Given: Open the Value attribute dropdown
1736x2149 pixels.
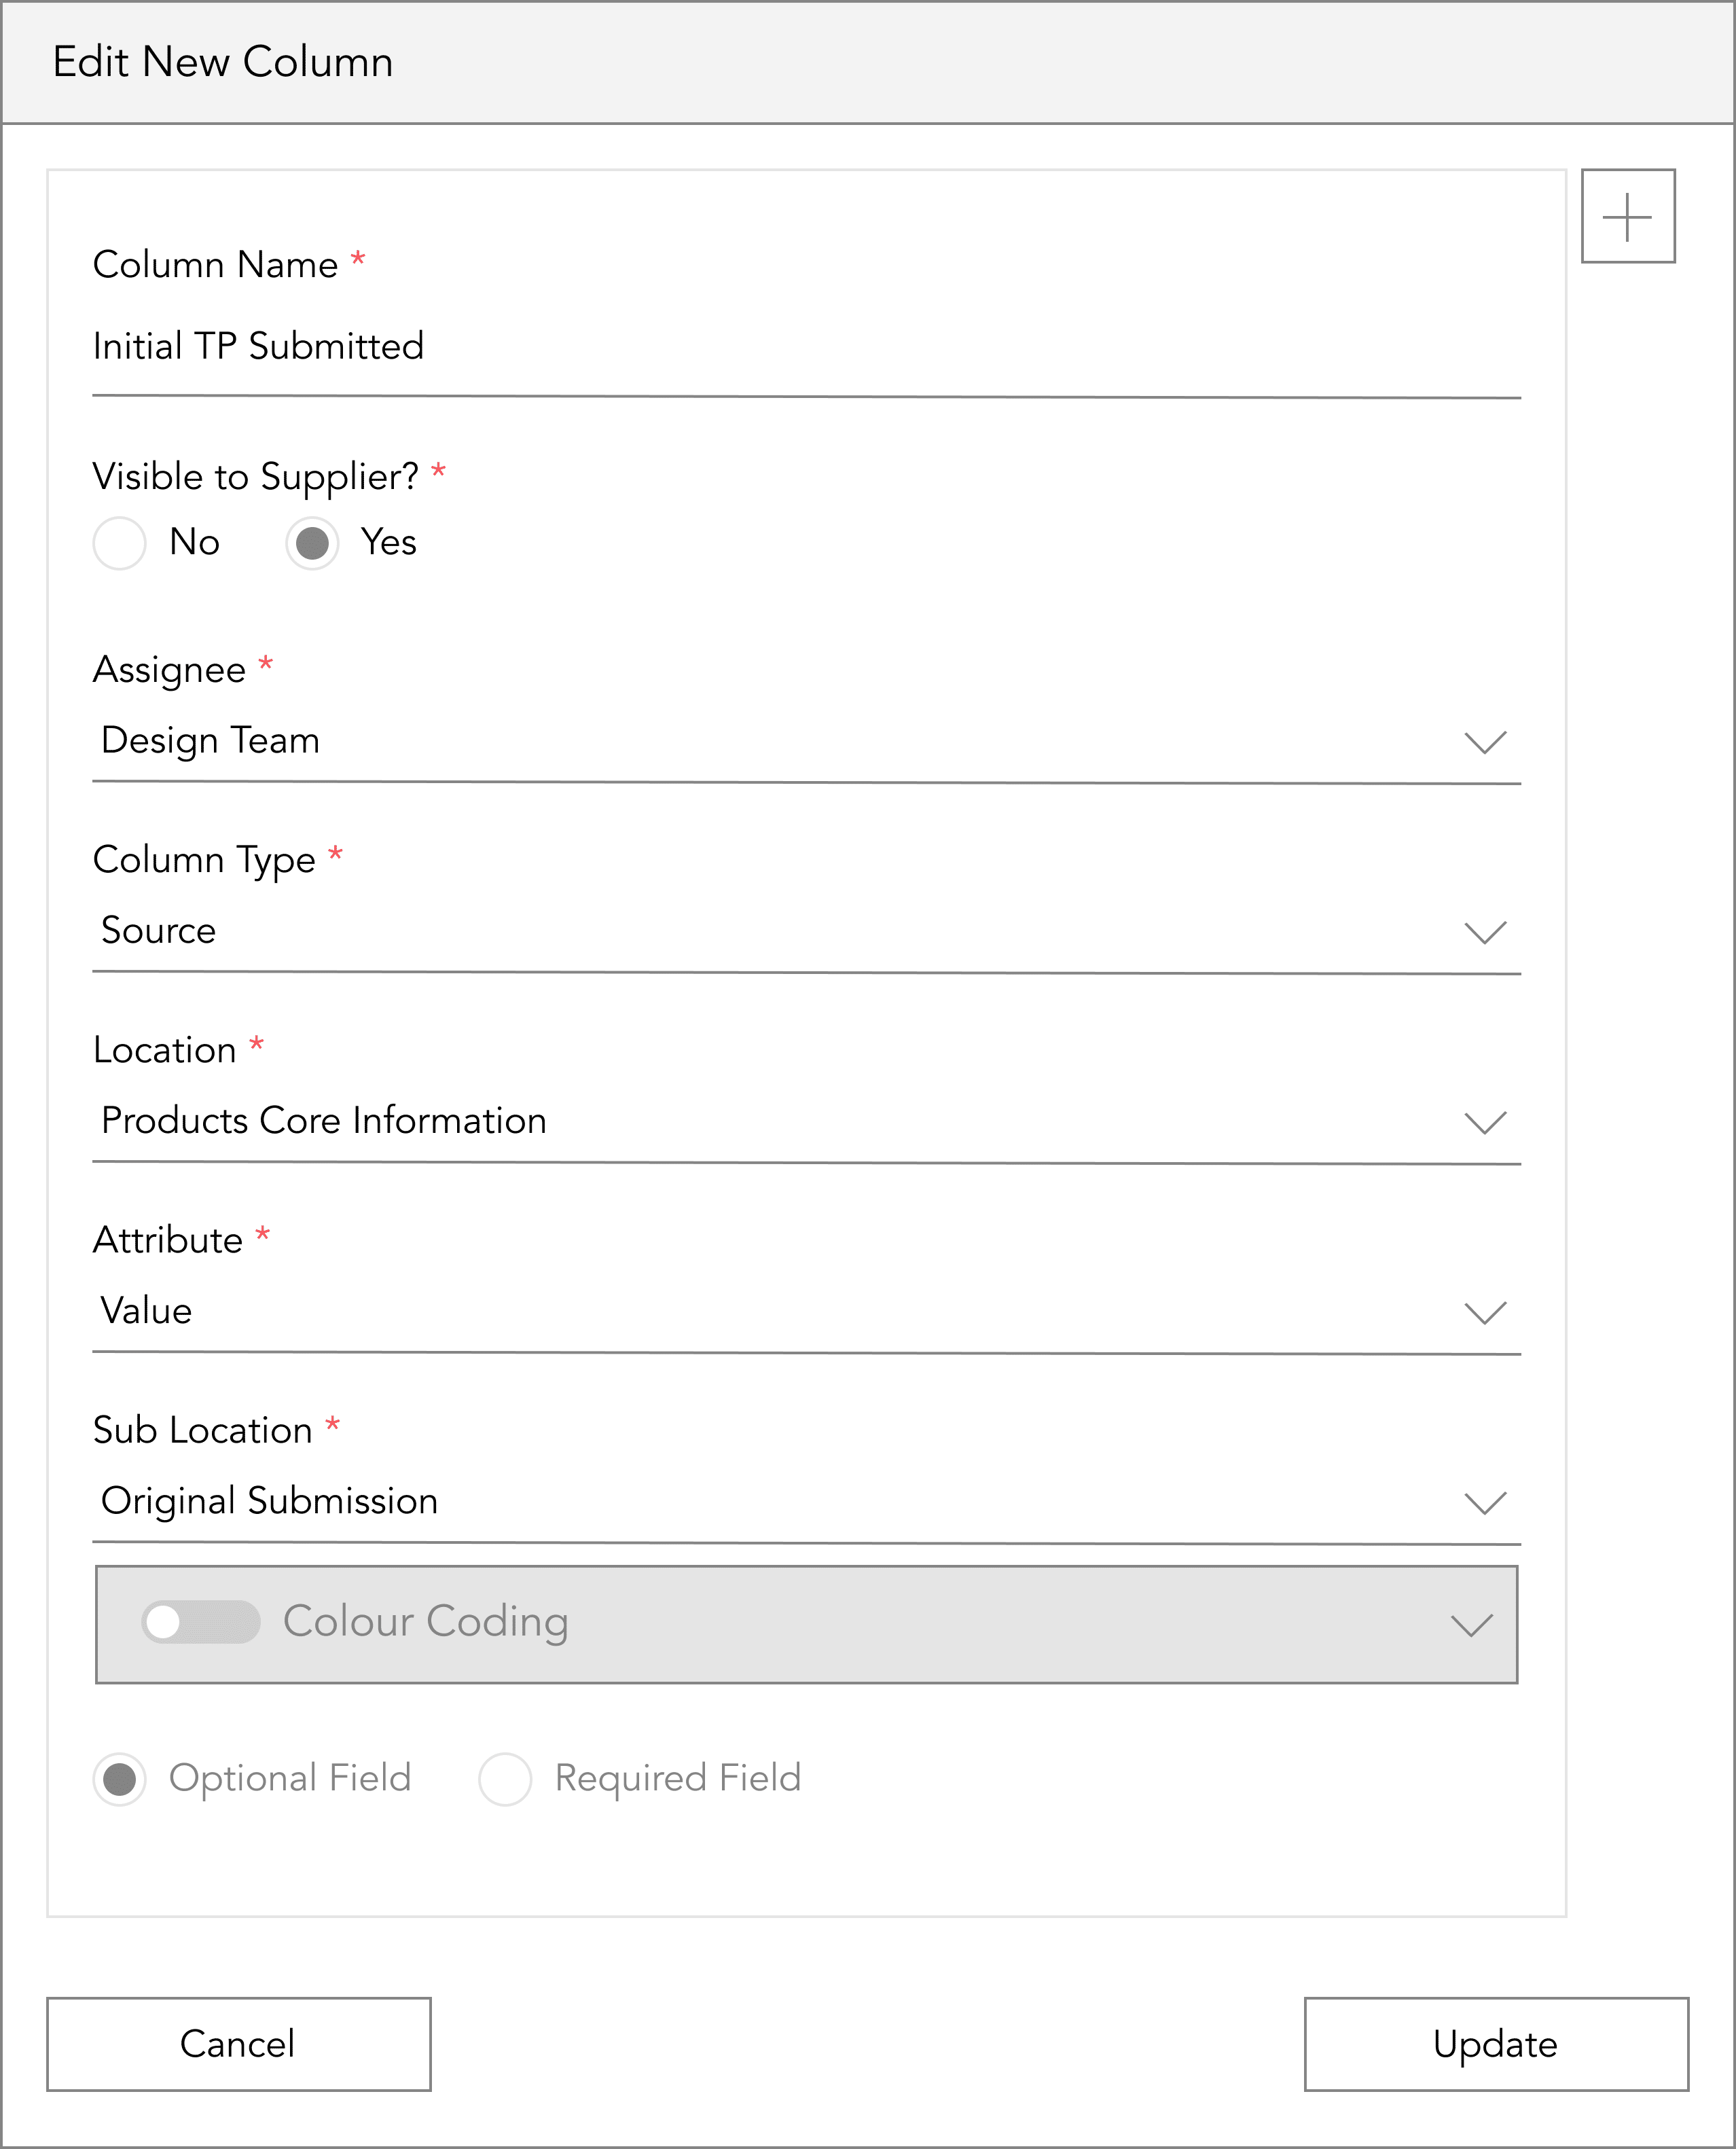Looking at the screenshot, I should 806,1312.
